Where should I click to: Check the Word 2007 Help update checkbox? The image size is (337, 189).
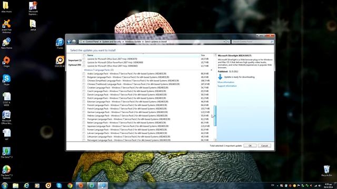point(84,66)
